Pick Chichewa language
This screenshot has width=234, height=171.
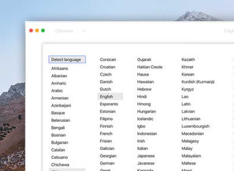60,165
